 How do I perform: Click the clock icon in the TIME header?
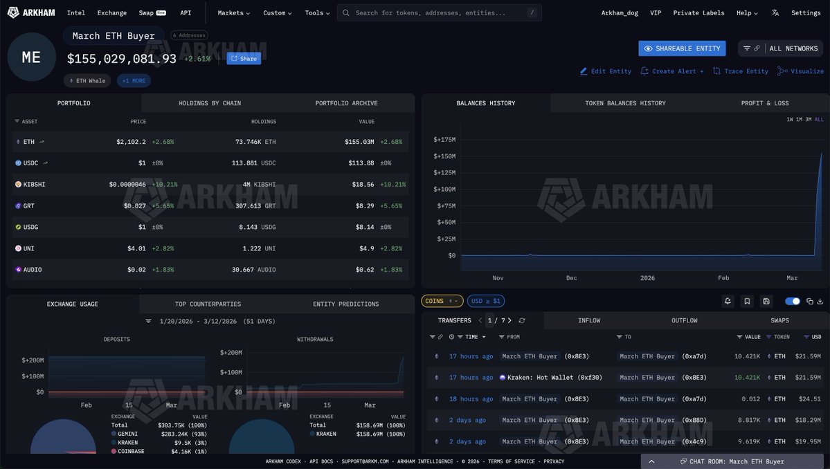pyautogui.click(x=451, y=337)
